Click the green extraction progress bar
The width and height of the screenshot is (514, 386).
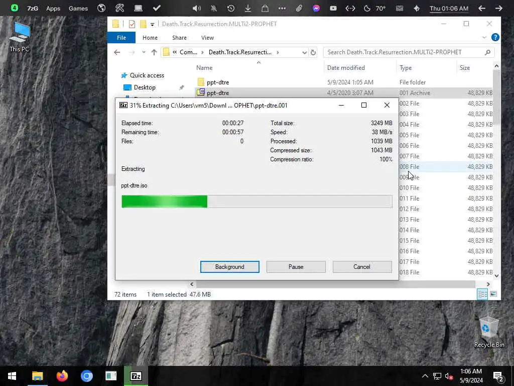pos(256,201)
